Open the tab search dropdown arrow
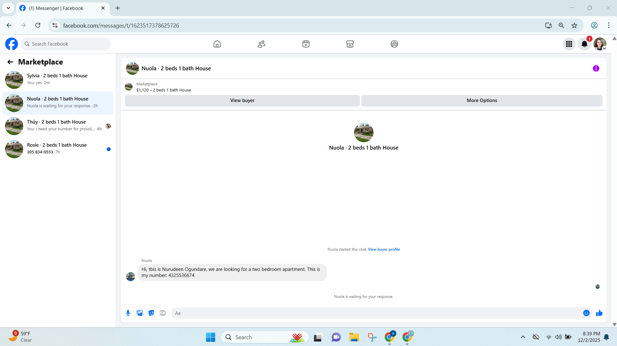The height and width of the screenshot is (346, 617). pyautogui.click(x=8, y=8)
